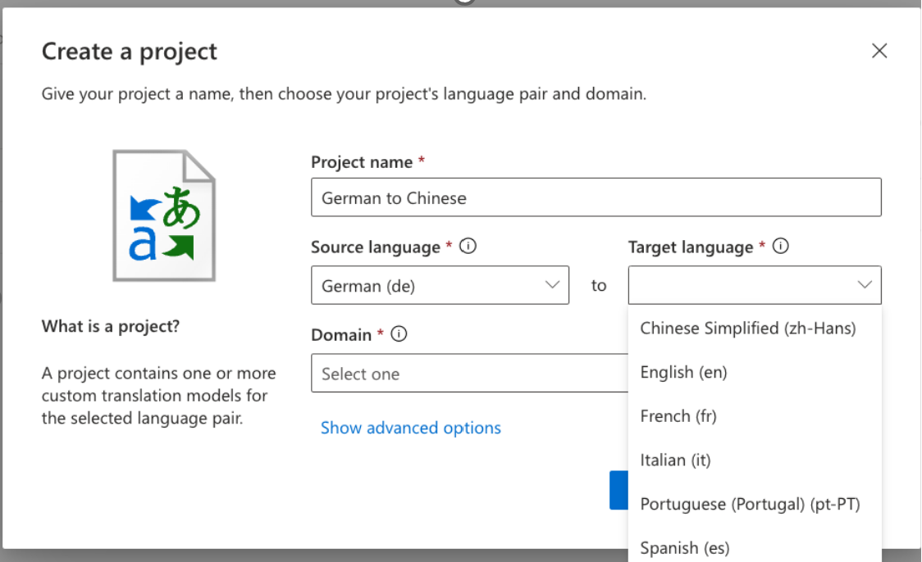922x562 pixels.
Task: Select Chinese Simplified (zh-Hans) option
Action: (x=747, y=329)
